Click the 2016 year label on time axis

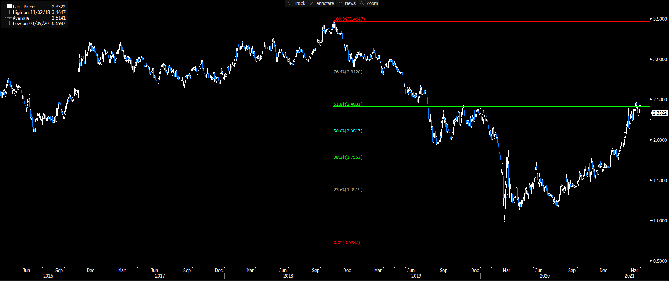coord(48,276)
